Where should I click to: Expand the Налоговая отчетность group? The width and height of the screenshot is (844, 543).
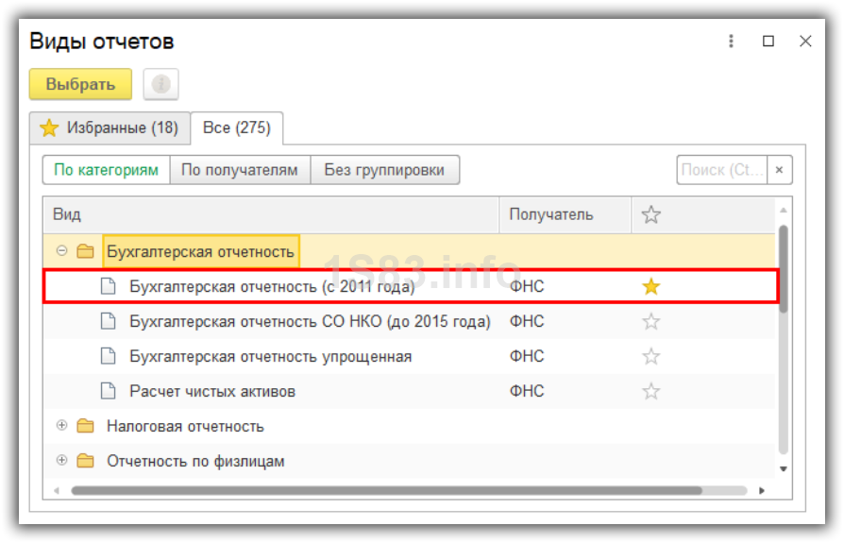click(62, 426)
